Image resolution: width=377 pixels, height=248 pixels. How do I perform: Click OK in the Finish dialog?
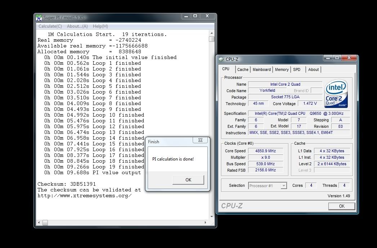pos(188,180)
